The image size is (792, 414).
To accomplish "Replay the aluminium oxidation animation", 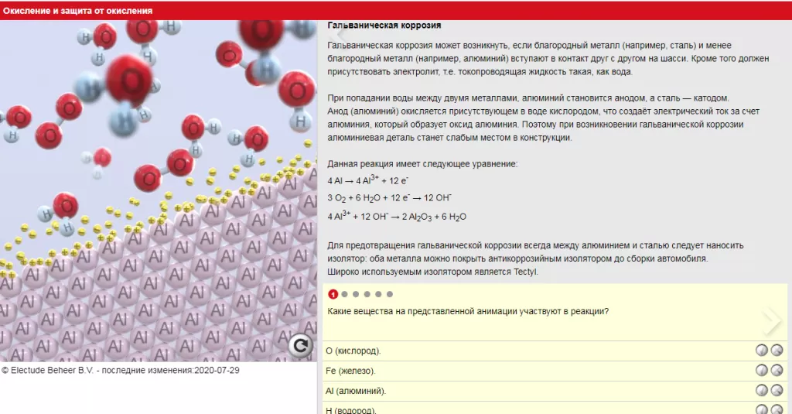I will click(300, 346).
